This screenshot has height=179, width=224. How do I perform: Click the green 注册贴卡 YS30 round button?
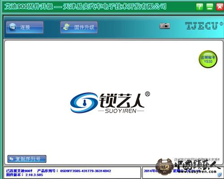[x=208, y=59]
